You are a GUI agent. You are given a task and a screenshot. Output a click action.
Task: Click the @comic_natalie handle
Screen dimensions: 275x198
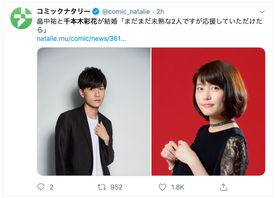pyautogui.click(x=126, y=12)
